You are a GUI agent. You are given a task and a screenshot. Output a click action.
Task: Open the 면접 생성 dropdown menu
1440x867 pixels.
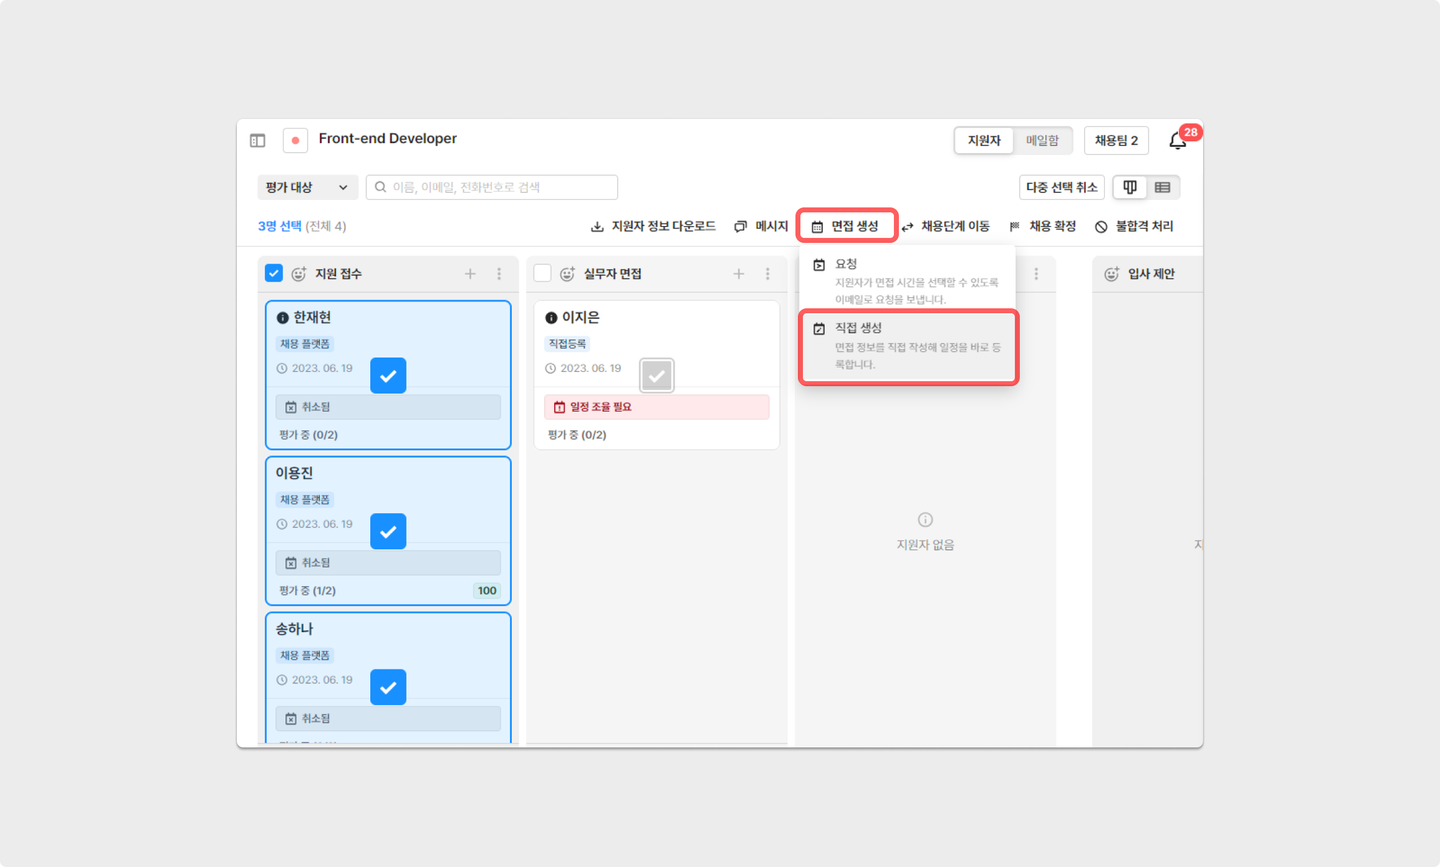pyautogui.click(x=846, y=226)
